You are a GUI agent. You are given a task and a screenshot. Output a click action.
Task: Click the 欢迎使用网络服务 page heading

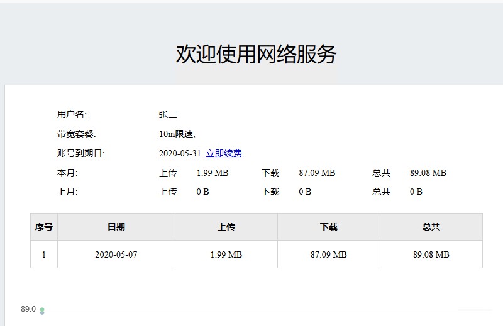(x=256, y=55)
